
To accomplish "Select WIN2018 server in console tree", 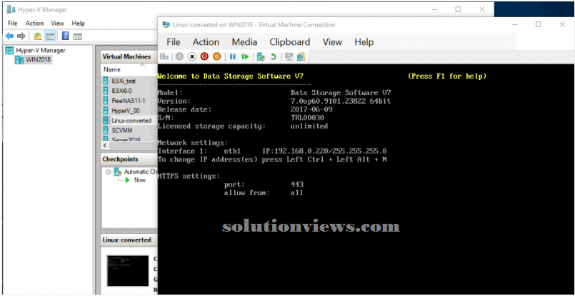I will 38,59.
